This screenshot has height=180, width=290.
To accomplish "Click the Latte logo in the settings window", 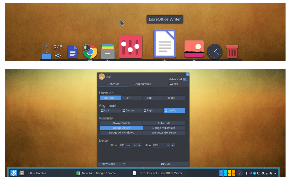I will [x=101, y=76].
